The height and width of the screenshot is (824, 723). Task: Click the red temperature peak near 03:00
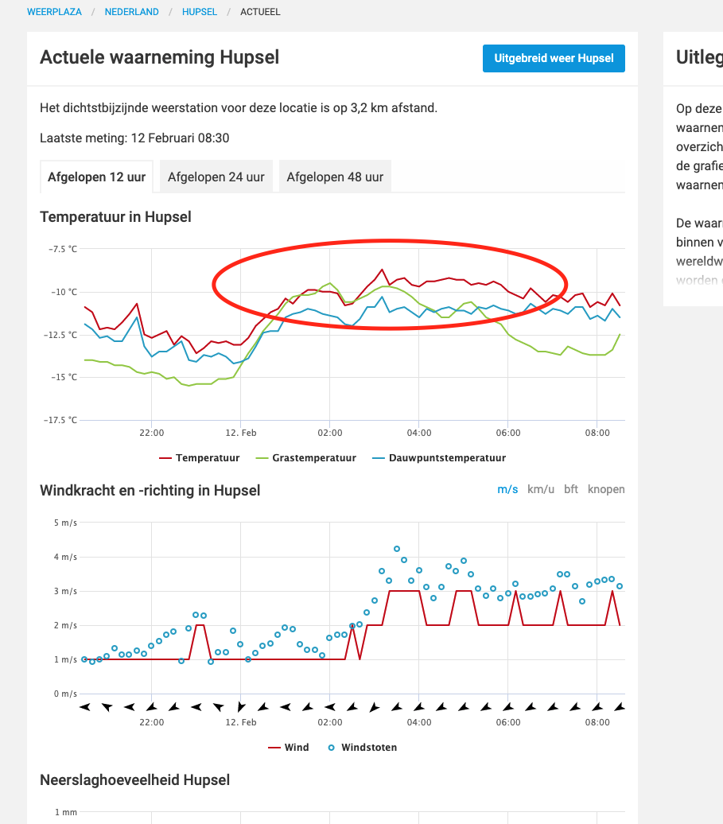[x=382, y=270]
